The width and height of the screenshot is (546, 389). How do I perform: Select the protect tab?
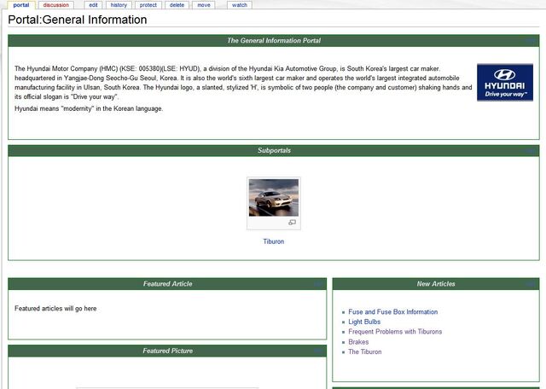(148, 5)
